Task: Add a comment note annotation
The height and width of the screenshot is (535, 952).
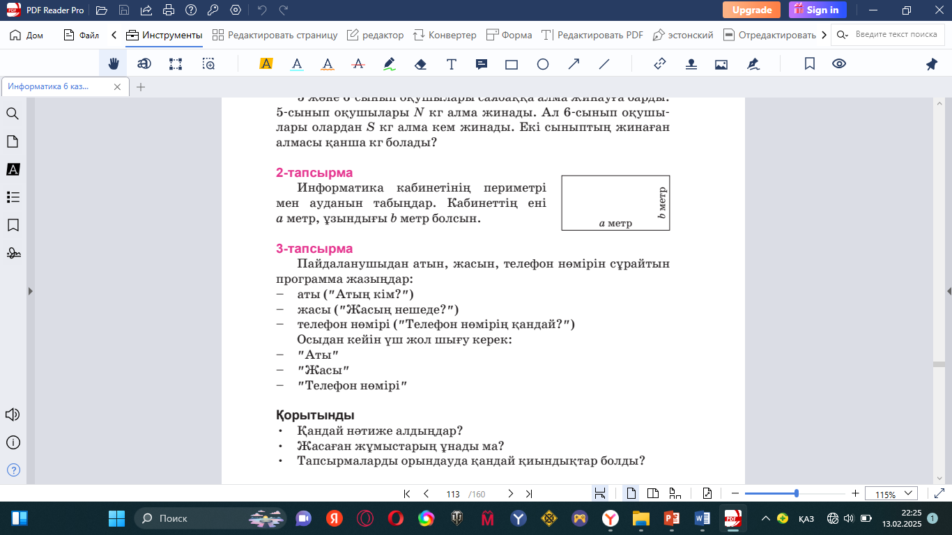Action: coord(481,64)
